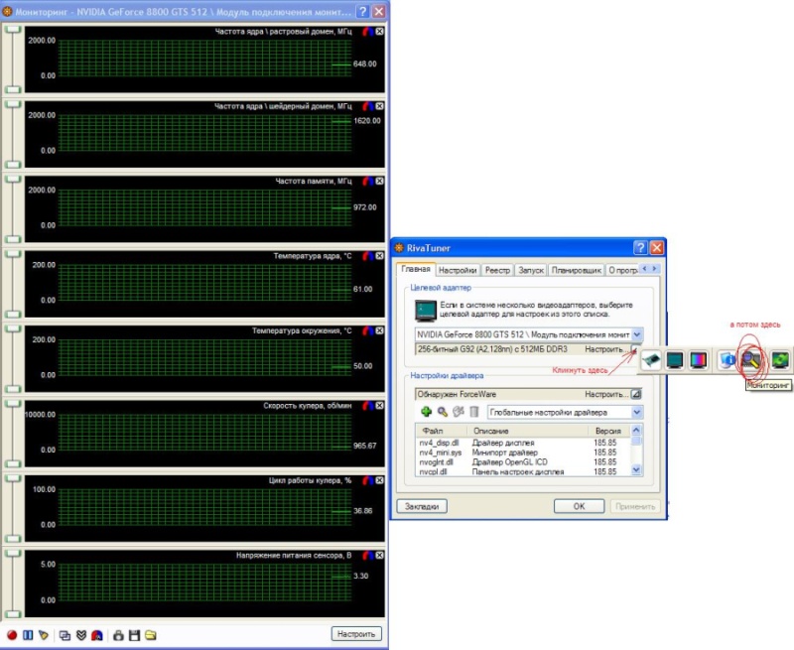Click Настроить button in the monitoring window
The image size is (794, 650).
coord(356,634)
